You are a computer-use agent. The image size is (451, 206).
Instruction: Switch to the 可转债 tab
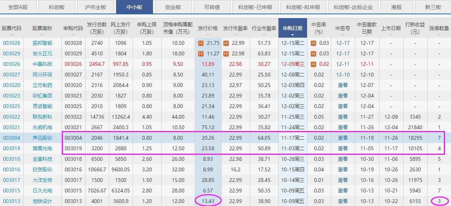click(212, 7)
